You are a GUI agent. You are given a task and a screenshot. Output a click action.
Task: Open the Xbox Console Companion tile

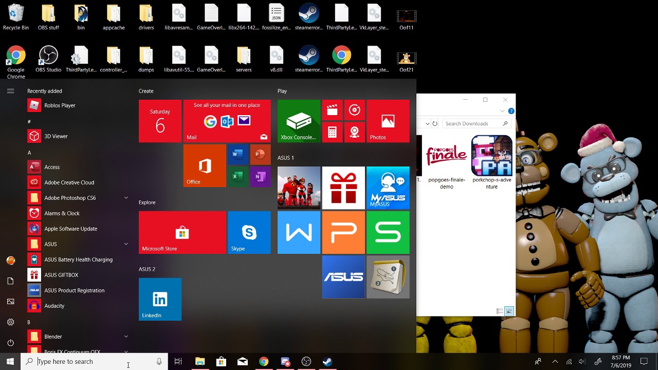pyautogui.click(x=299, y=121)
